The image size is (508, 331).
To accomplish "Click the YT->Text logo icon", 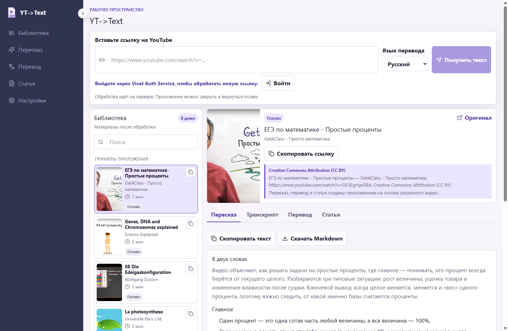I will [x=12, y=13].
